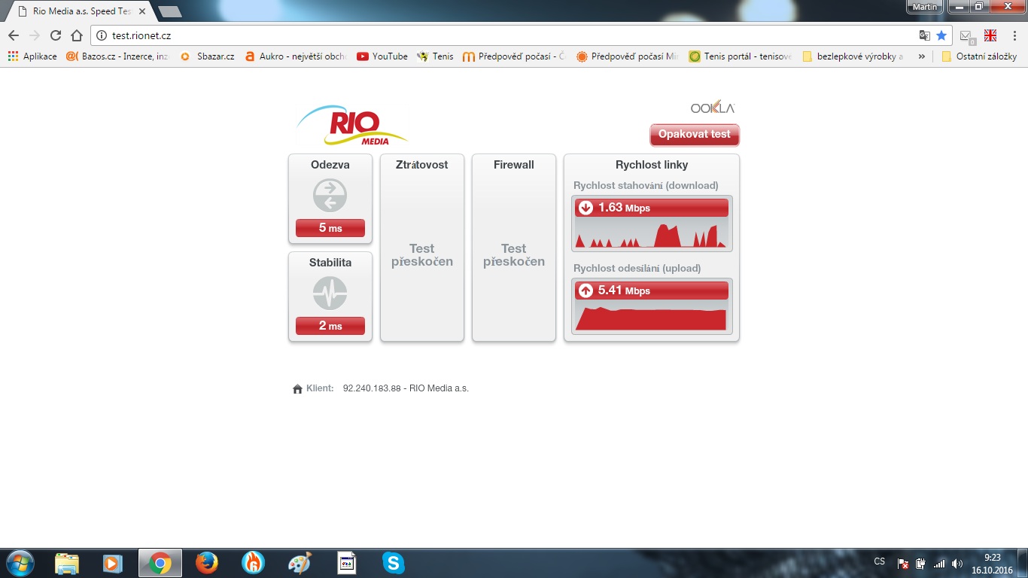The height and width of the screenshot is (578, 1028).
Task: Open the bezlepkové výrobky bookmark folder
Action: [x=853, y=56]
